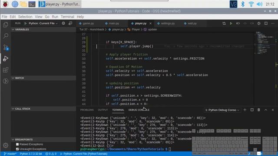This screenshot has width=278, height=156.
Task: Open Run and Debug view icon
Action: pos(6,58)
